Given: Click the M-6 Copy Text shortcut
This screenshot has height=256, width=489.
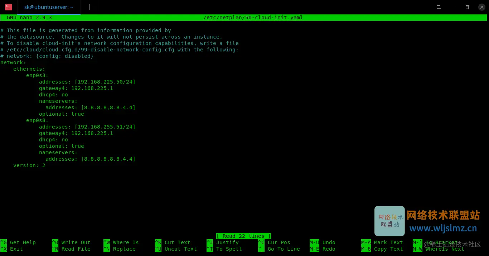Looking at the screenshot, I should [x=382, y=249].
